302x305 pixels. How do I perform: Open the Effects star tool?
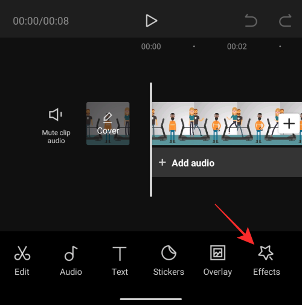(266, 261)
